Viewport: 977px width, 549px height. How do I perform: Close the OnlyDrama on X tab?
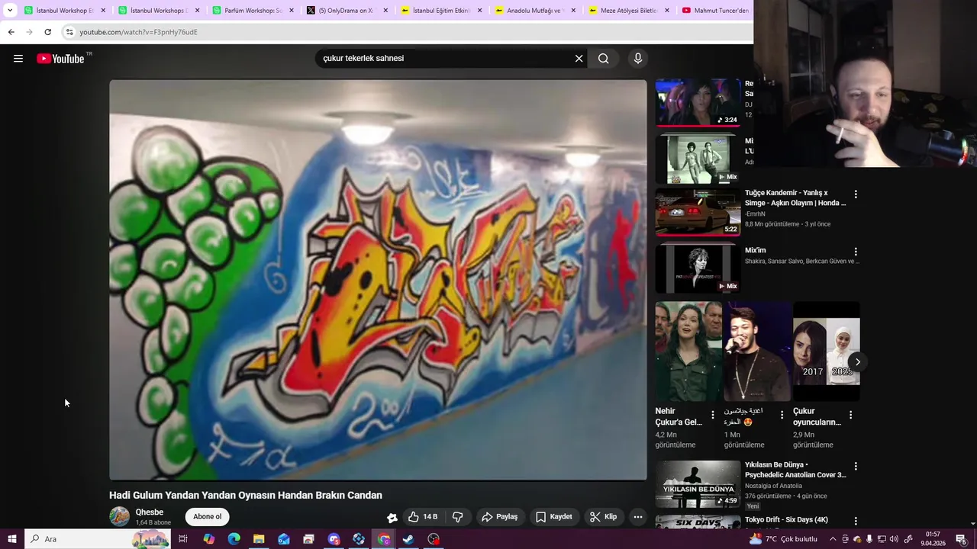[x=385, y=11]
